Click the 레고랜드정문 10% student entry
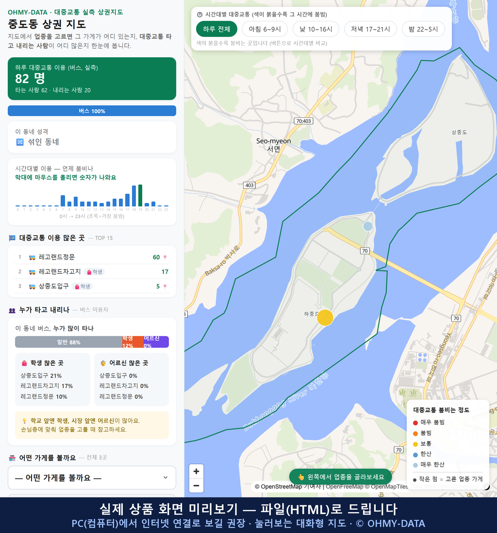This screenshot has height=533, width=497. click(x=44, y=397)
